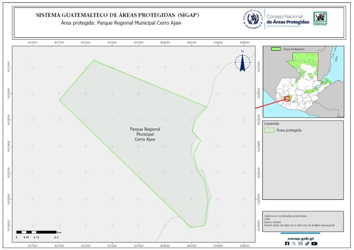Click the Consejo Nacional de Áreas Protegidas text

[288, 19]
